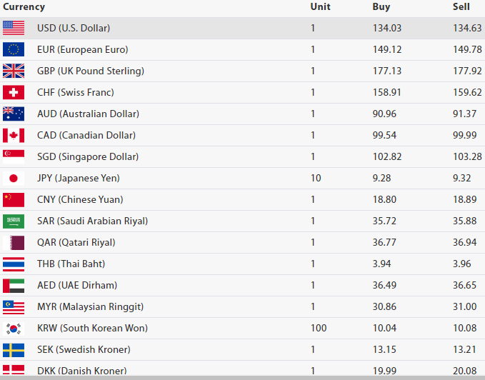
Task: Click the Saudi Arabian flag icon
Action: pyautogui.click(x=14, y=221)
